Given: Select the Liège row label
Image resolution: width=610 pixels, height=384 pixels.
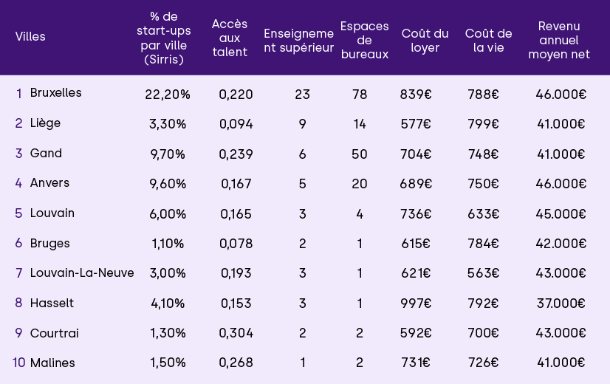Looking at the screenshot, I should tap(45, 123).
